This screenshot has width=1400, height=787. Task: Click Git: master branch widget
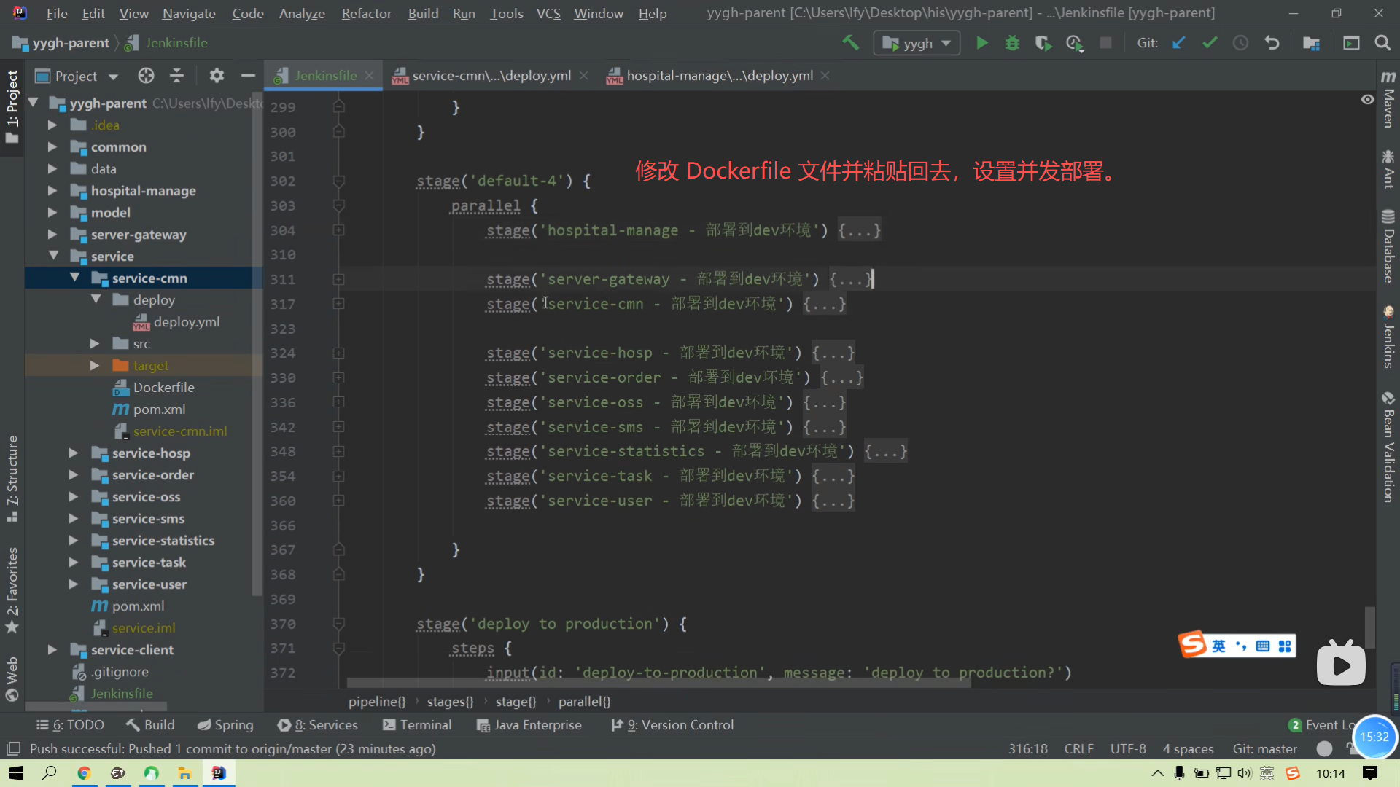pyautogui.click(x=1264, y=749)
